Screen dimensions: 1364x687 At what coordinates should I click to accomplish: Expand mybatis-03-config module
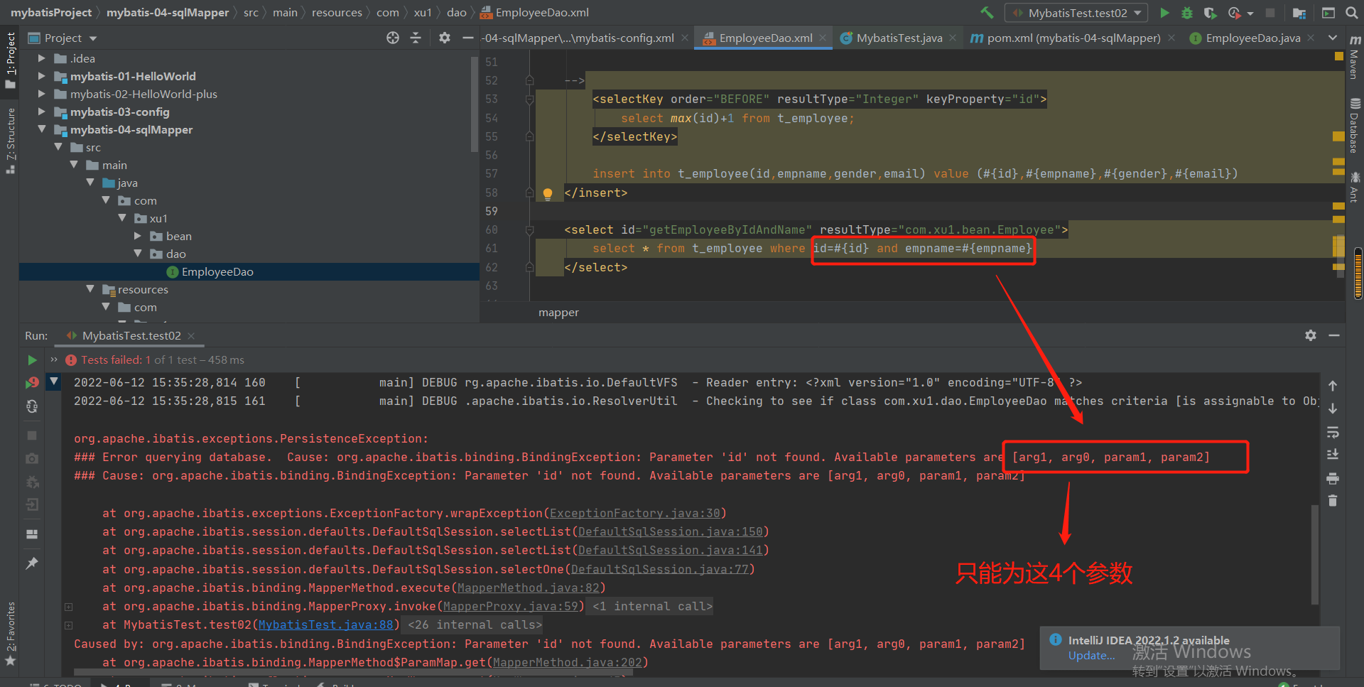point(41,112)
